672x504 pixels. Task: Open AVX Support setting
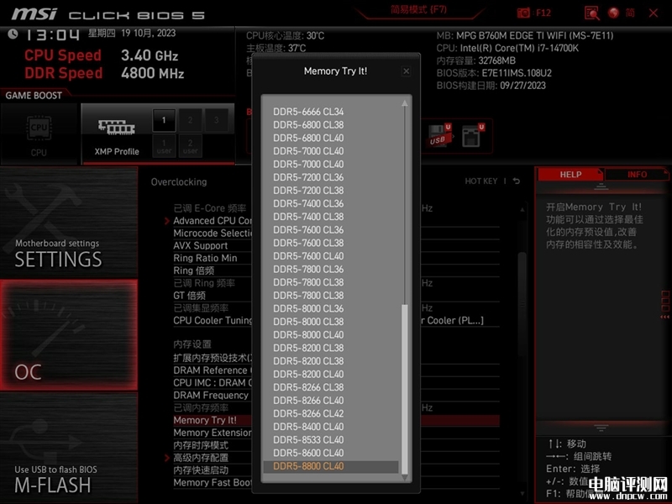click(200, 245)
